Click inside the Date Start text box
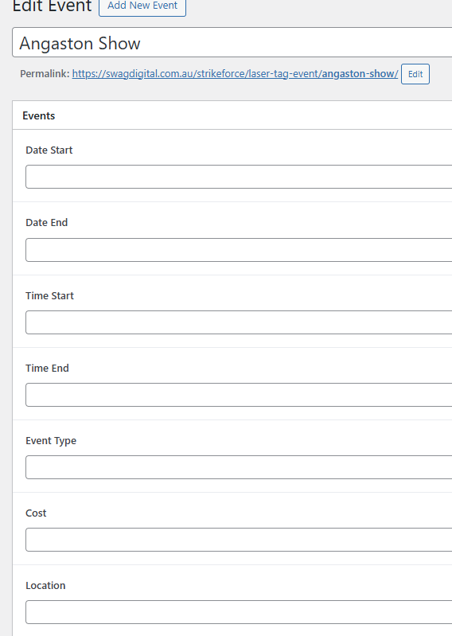Image resolution: width=452 pixels, height=636 pixels. (x=239, y=177)
